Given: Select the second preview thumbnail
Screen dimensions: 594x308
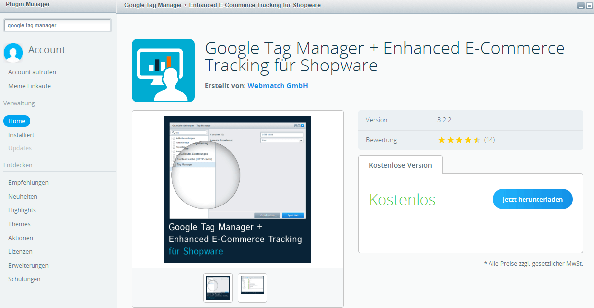Looking at the screenshot, I should point(252,288).
